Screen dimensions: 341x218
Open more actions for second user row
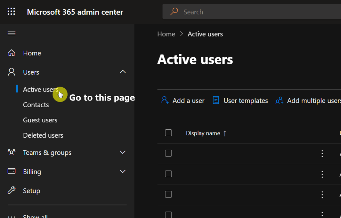(x=322, y=174)
